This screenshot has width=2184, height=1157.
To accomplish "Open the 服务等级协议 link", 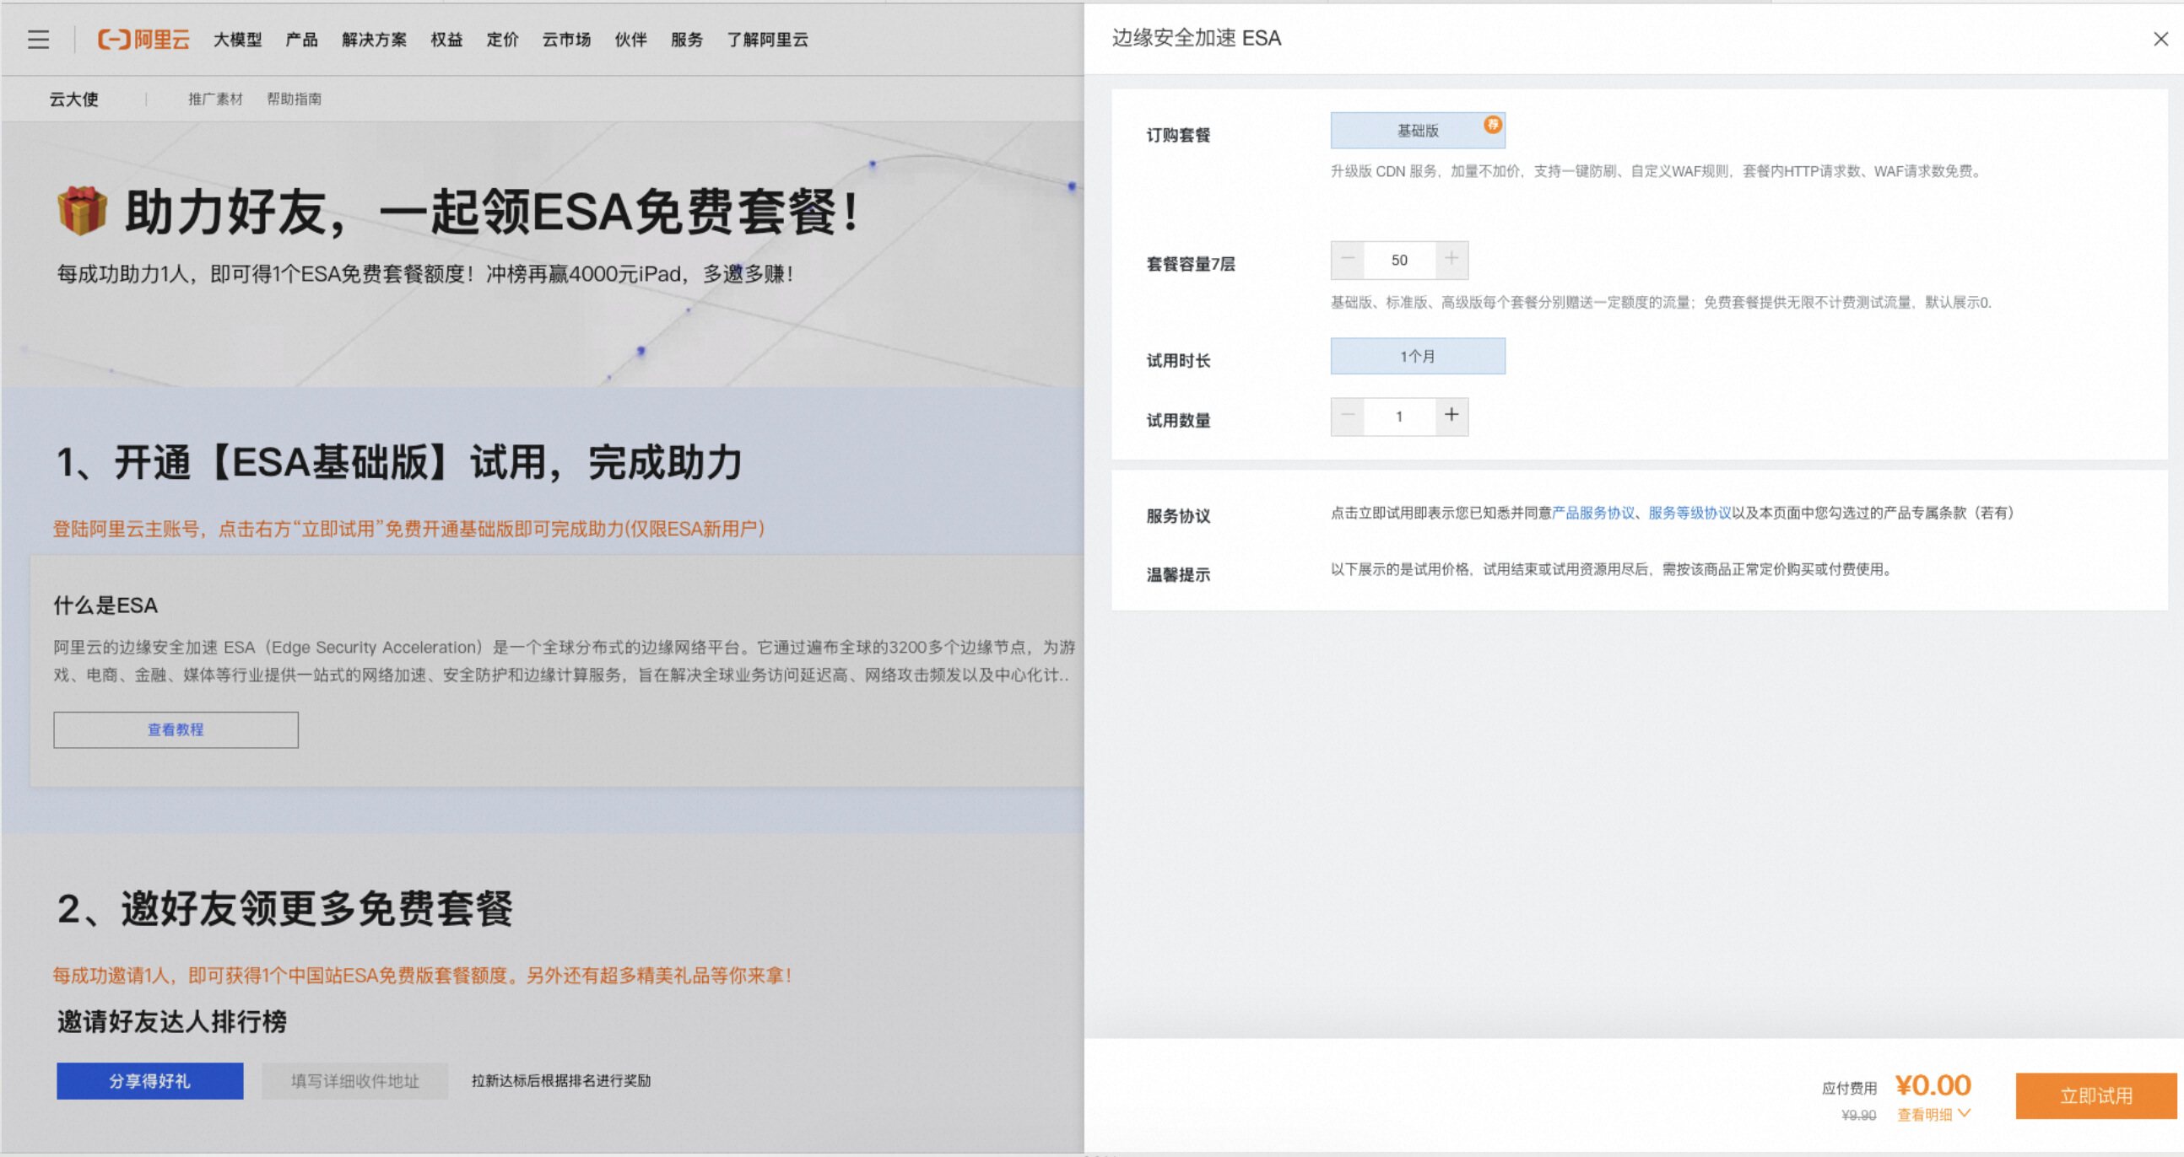I will 1689,514.
